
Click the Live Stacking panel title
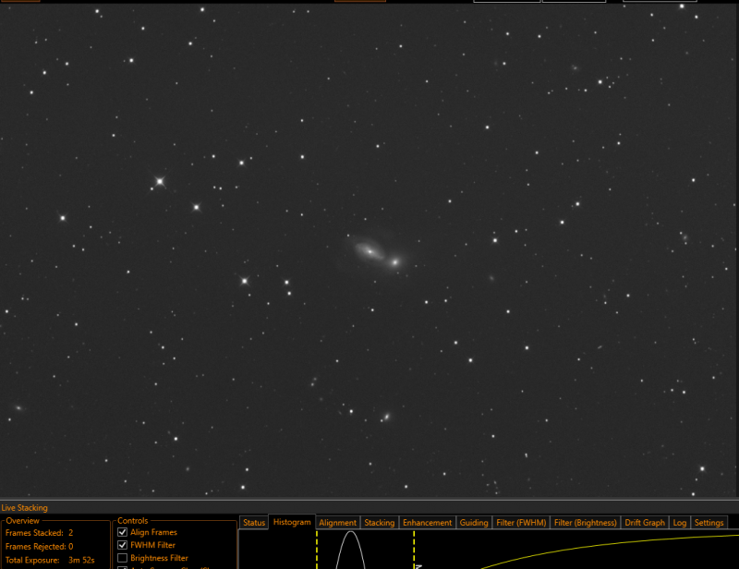25,508
